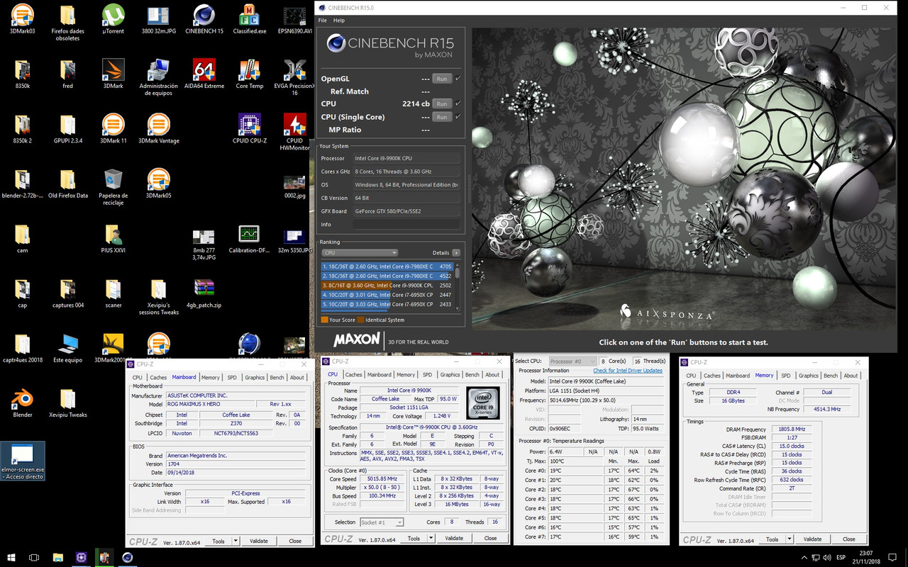The height and width of the screenshot is (567, 908).
Task: Toggle the CPU (Single Core) checkbox
Action: [x=458, y=116]
